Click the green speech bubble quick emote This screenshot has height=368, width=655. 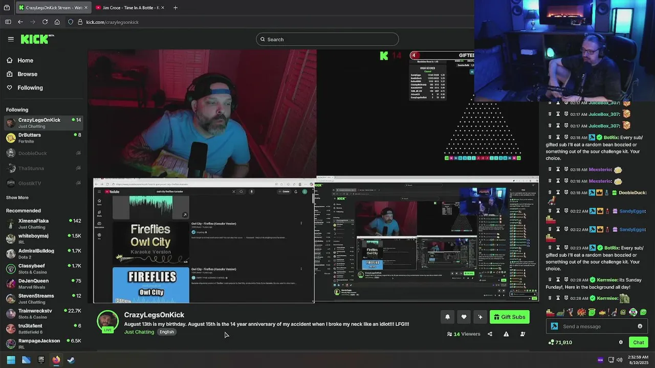(643, 312)
